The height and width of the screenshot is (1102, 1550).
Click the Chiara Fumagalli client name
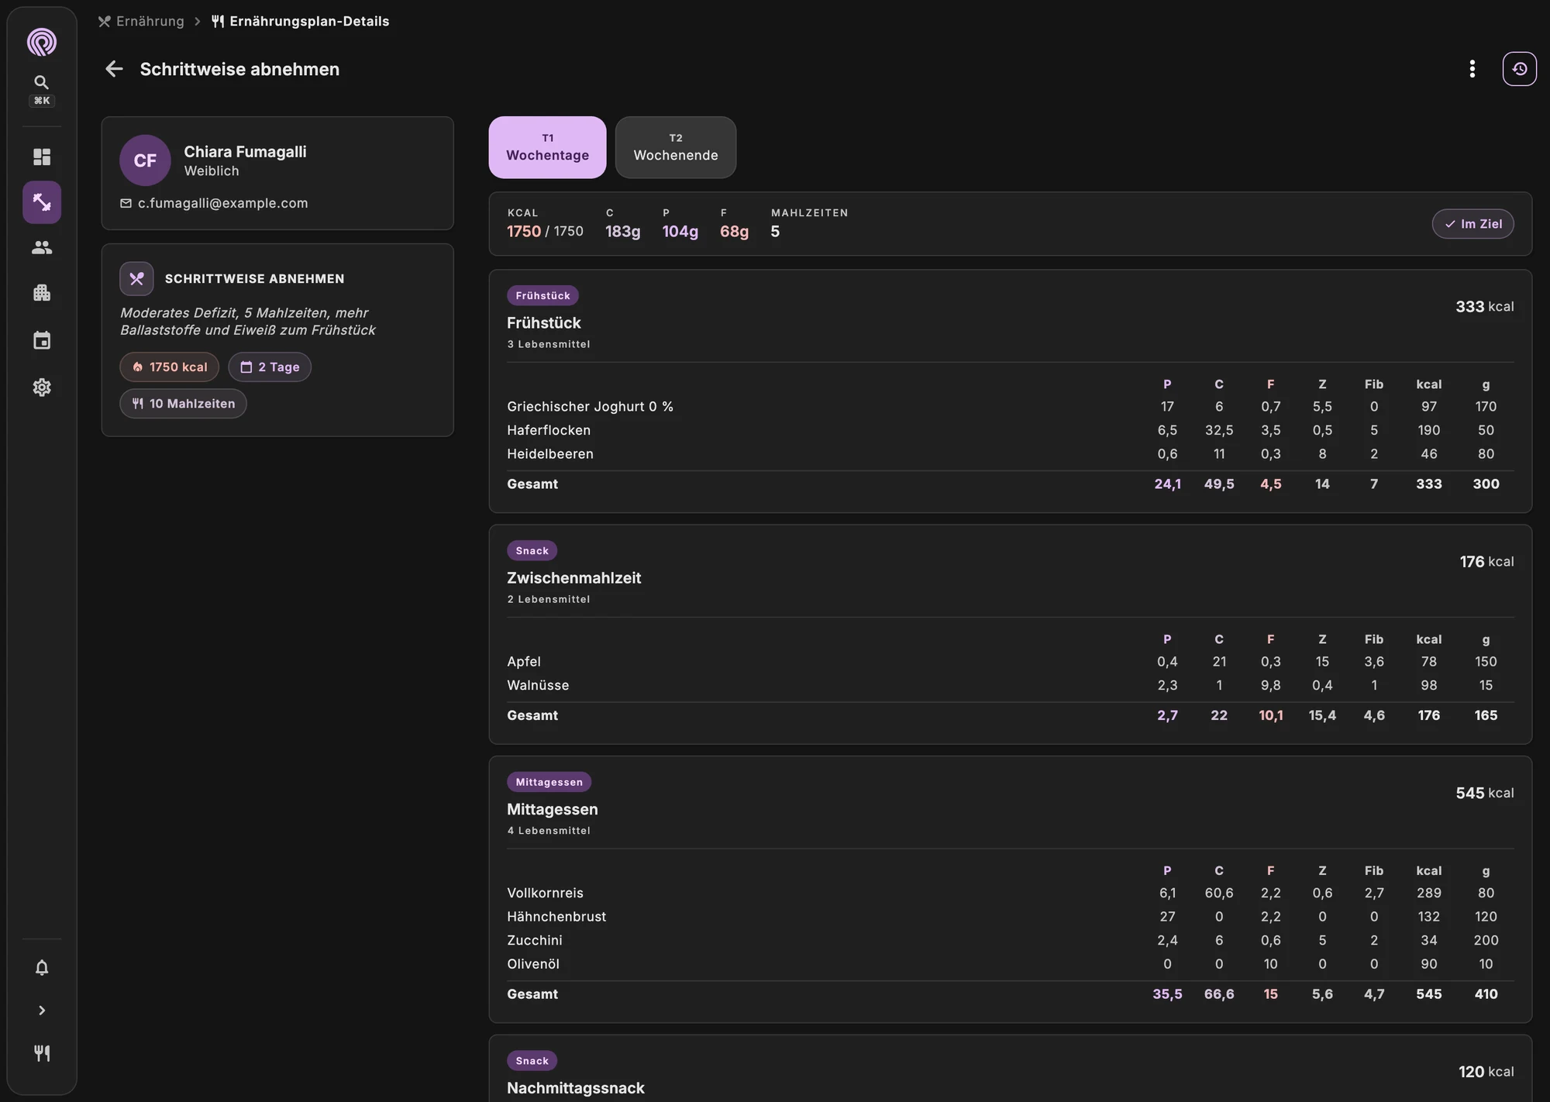click(245, 152)
